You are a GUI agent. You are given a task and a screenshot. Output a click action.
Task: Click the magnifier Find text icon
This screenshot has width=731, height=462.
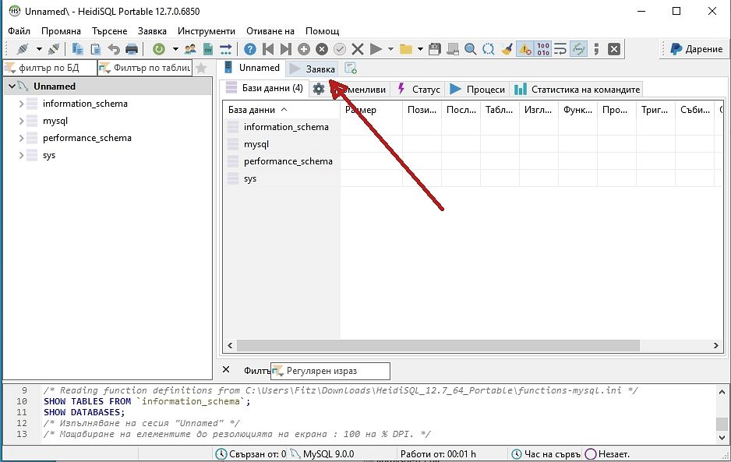point(471,49)
